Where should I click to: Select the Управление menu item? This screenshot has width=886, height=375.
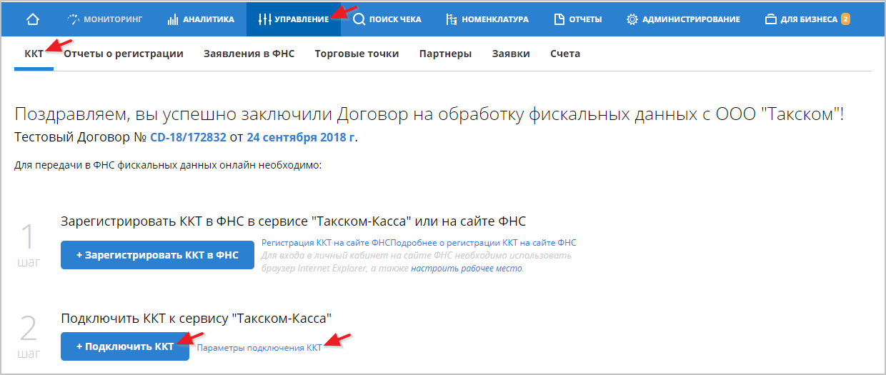[x=294, y=19]
